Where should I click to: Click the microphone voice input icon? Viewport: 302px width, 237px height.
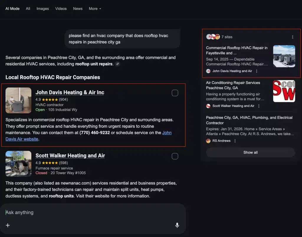click(177, 225)
